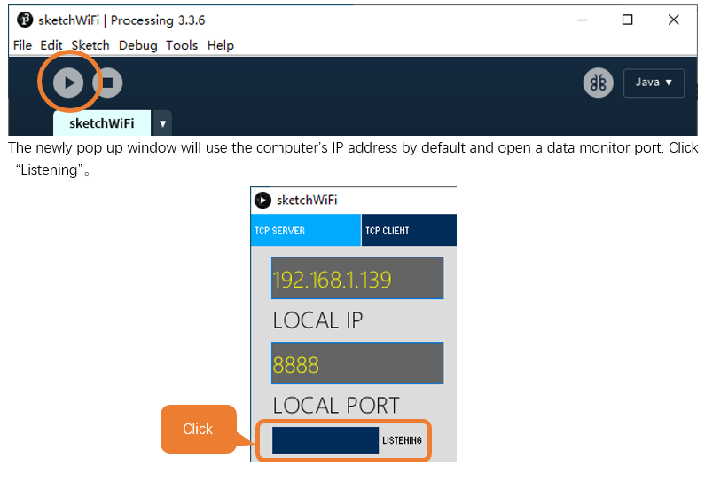Open the Edit menu

coord(51,45)
